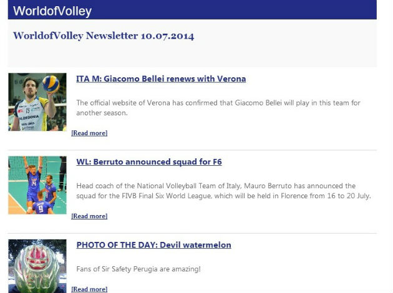
Task: Open the carved watermelon photo thumbnail
Action: (x=37, y=266)
